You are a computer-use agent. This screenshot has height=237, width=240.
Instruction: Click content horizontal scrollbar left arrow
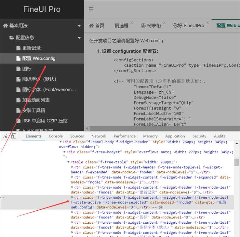click(87, 128)
